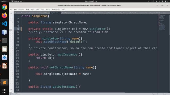Screen dimensions: 170x95
Task: Open the Edit menu
Action: click(15, 10)
